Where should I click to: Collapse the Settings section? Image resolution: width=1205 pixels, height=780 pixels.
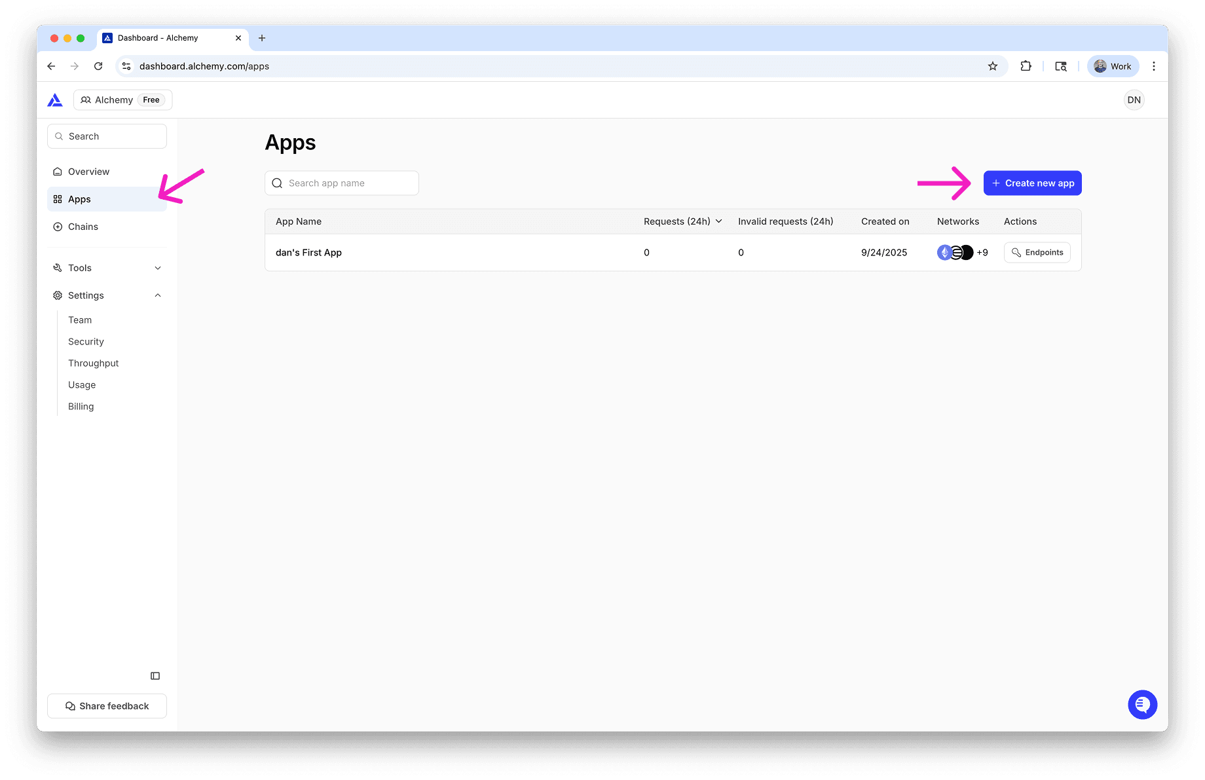[x=157, y=295]
